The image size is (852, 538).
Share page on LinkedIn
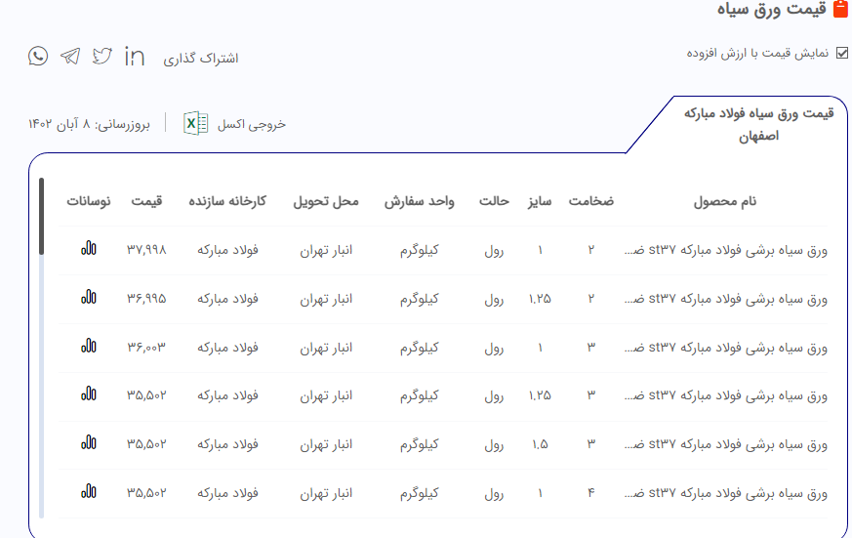click(x=135, y=57)
